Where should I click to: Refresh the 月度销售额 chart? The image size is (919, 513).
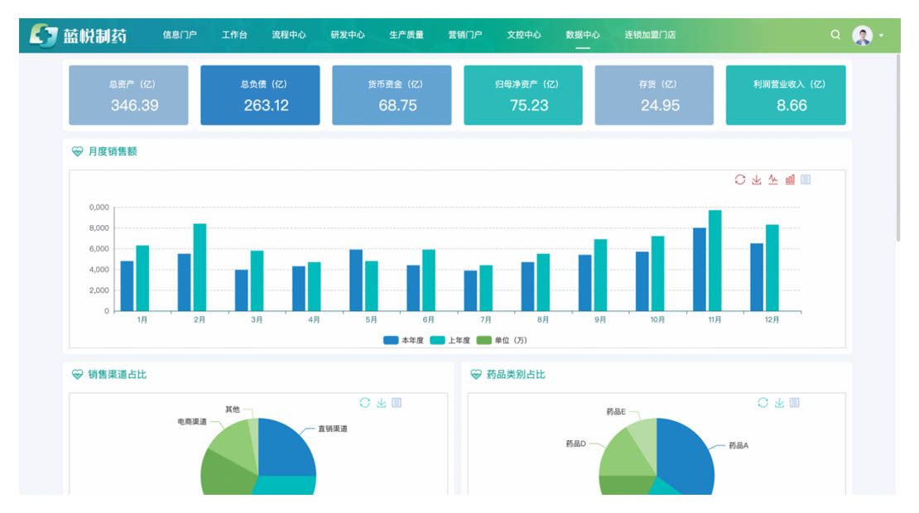(x=740, y=180)
